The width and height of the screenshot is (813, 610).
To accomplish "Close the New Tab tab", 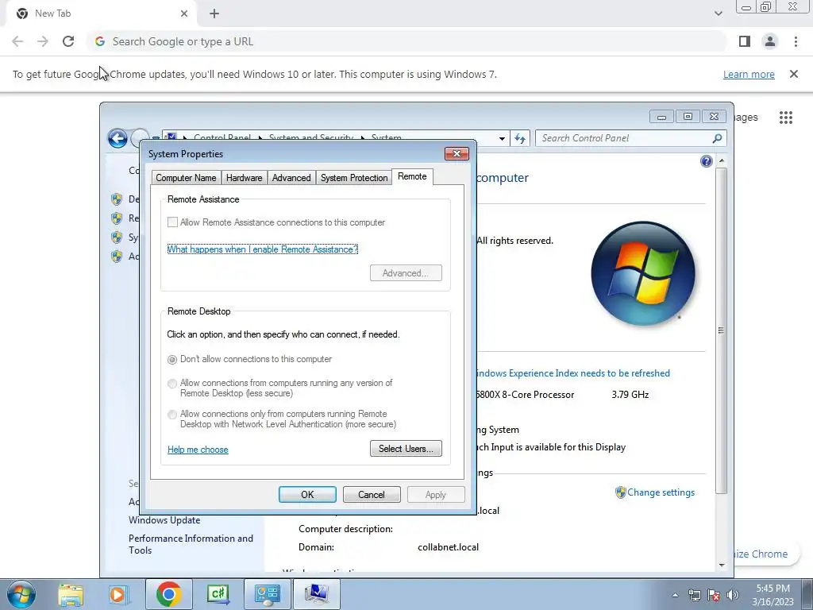I will point(184,14).
